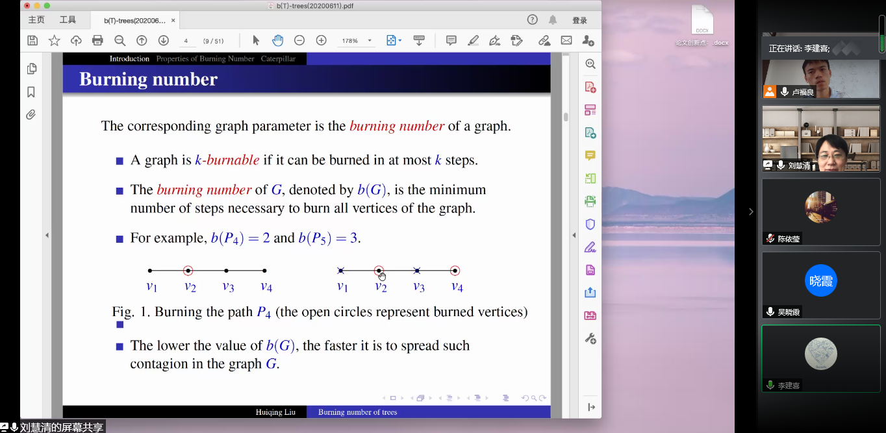Open the highlighter pen tool
This screenshot has height=433, width=886.
(473, 40)
